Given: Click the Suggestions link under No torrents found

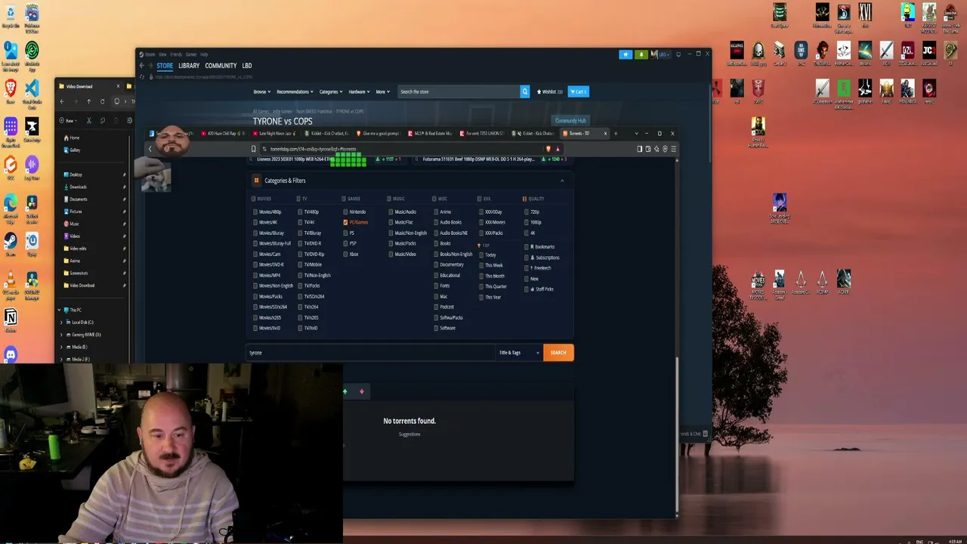Looking at the screenshot, I should tap(409, 434).
